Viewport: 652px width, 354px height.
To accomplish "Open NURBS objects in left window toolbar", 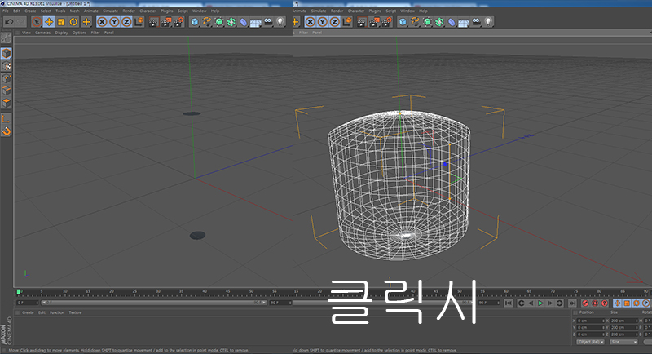I will [x=219, y=22].
